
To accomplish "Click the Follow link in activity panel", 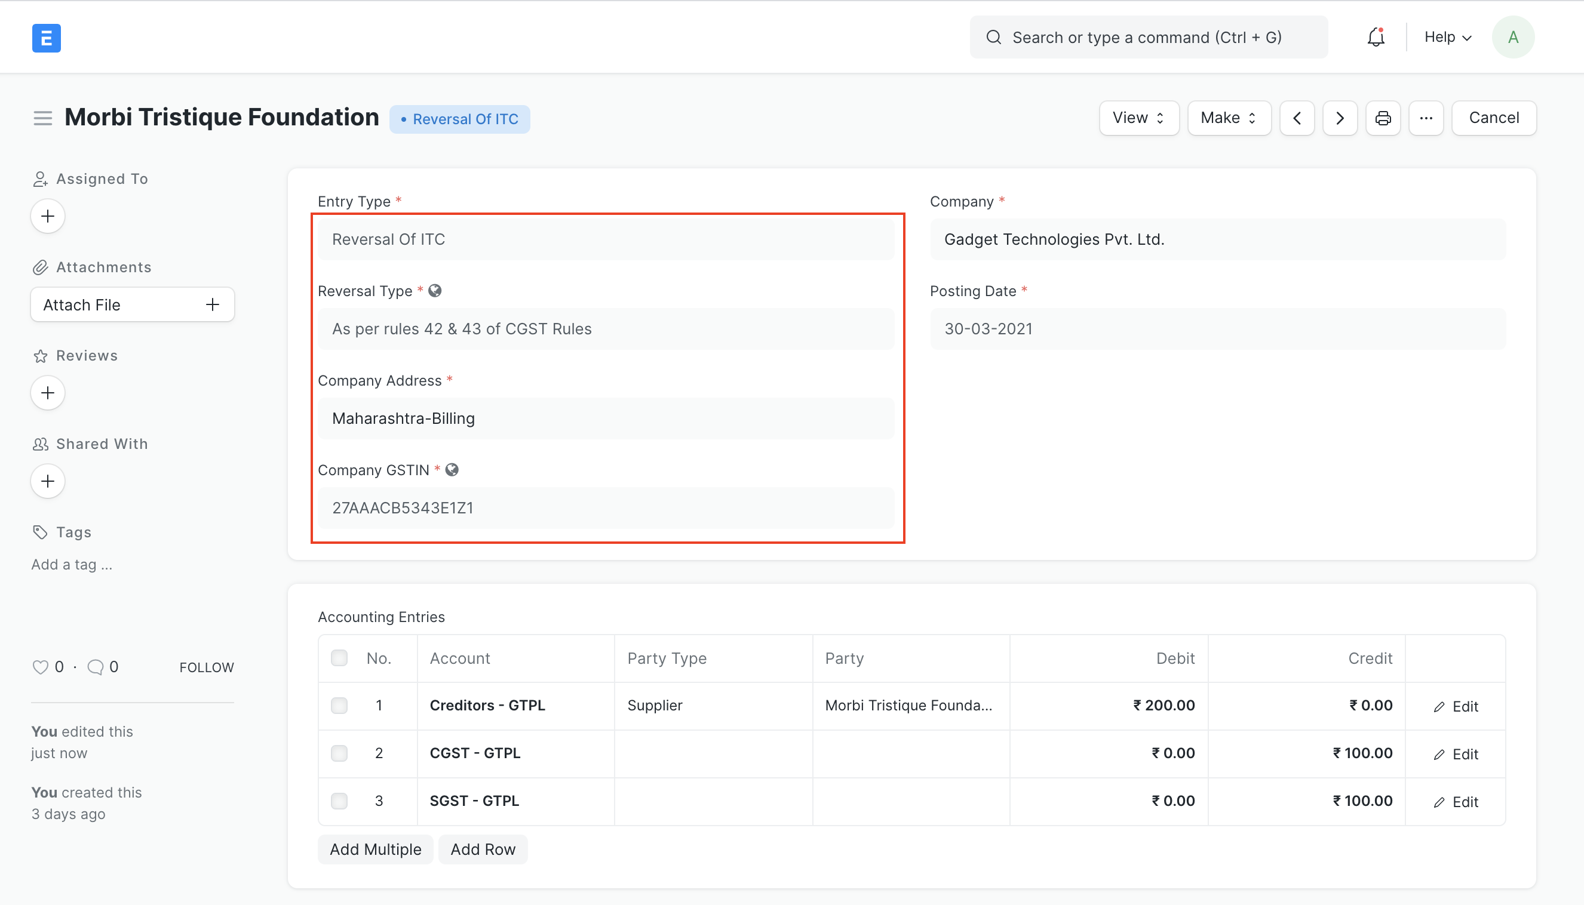I will pyautogui.click(x=207, y=667).
